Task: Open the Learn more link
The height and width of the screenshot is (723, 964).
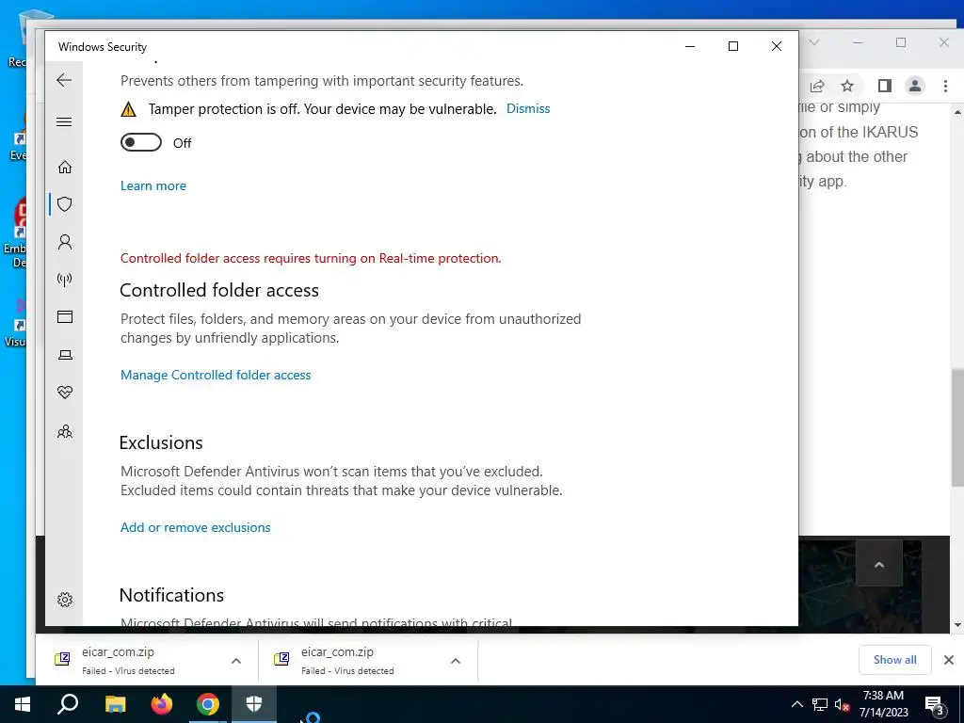Action: pyautogui.click(x=153, y=185)
